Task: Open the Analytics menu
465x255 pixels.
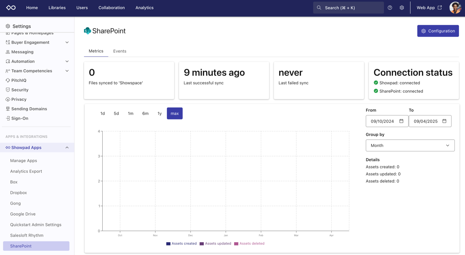Action: (144, 8)
